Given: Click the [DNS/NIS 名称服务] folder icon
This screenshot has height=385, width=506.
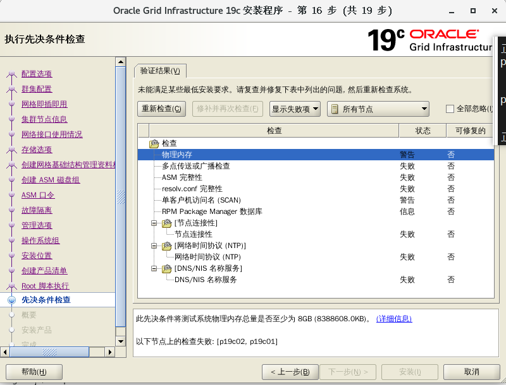Looking at the screenshot, I should [x=166, y=268].
